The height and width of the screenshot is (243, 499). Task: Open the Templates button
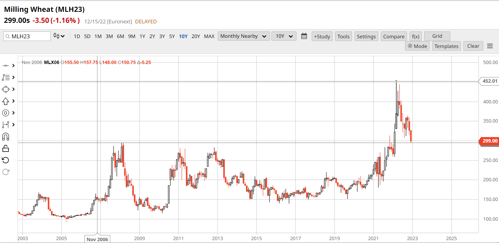[x=446, y=46]
